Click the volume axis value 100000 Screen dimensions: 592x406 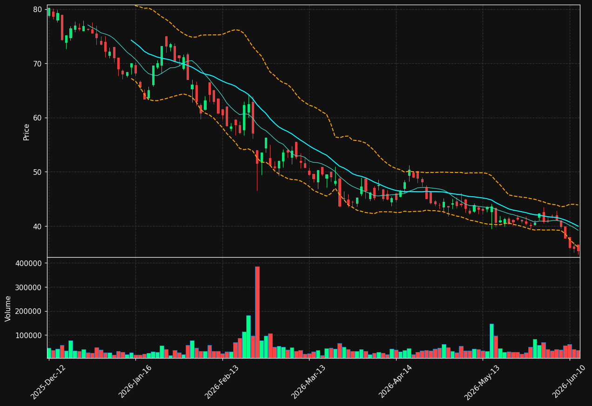point(29,335)
